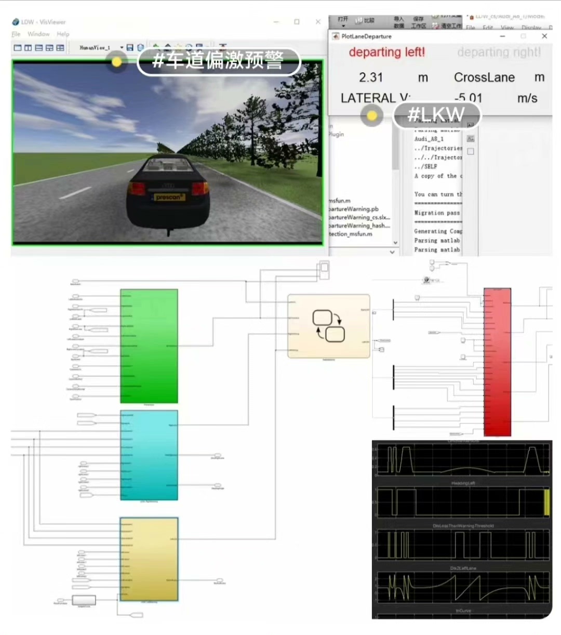Select the single-pane view layout icon

pyautogui.click(x=18, y=48)
